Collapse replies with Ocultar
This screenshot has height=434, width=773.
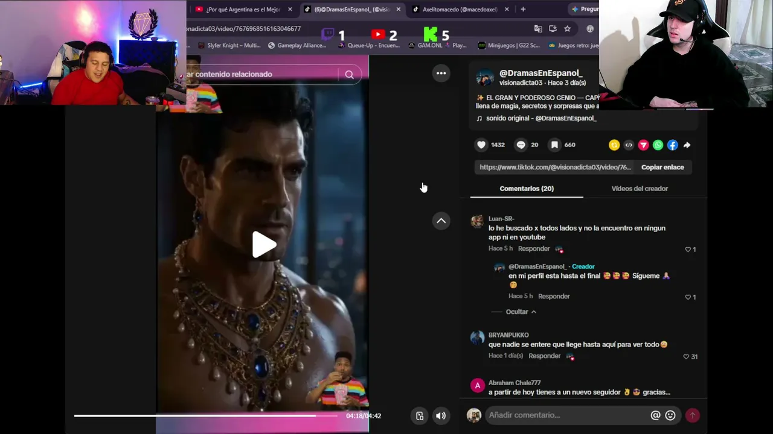521,312
